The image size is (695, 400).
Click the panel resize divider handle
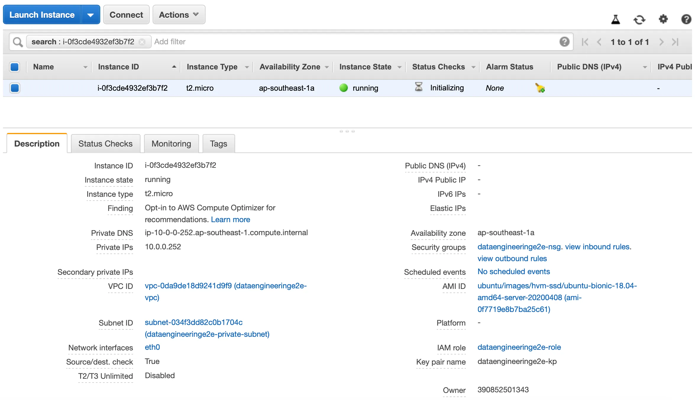347,131
